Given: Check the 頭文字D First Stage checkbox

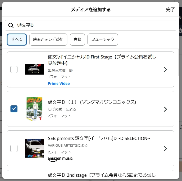Looking at the screenshot, I should point(14,69).
